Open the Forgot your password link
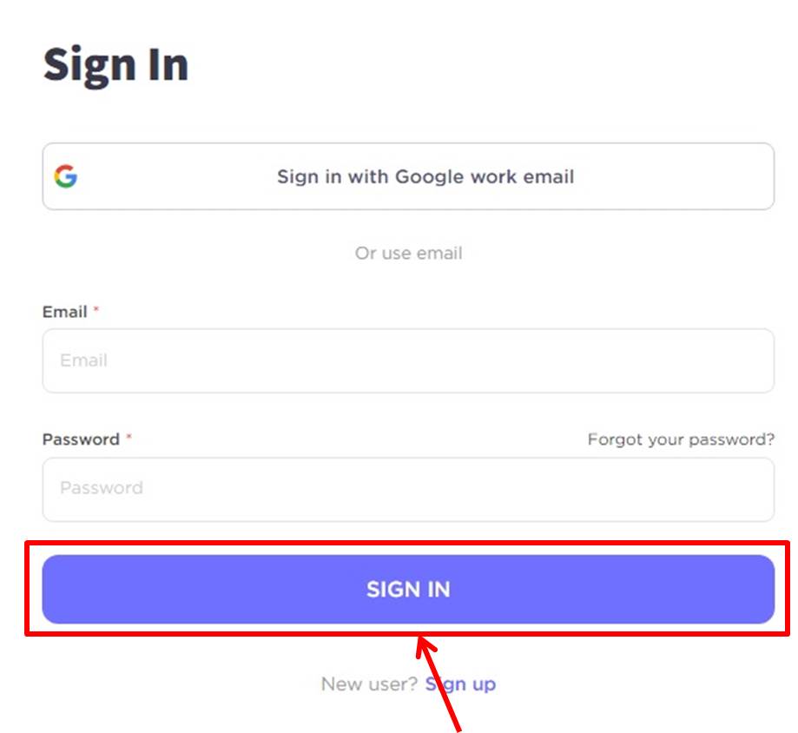 [x=681, y=439]
